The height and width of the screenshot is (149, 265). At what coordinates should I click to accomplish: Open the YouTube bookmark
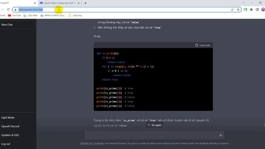click(x=14, y=15)
